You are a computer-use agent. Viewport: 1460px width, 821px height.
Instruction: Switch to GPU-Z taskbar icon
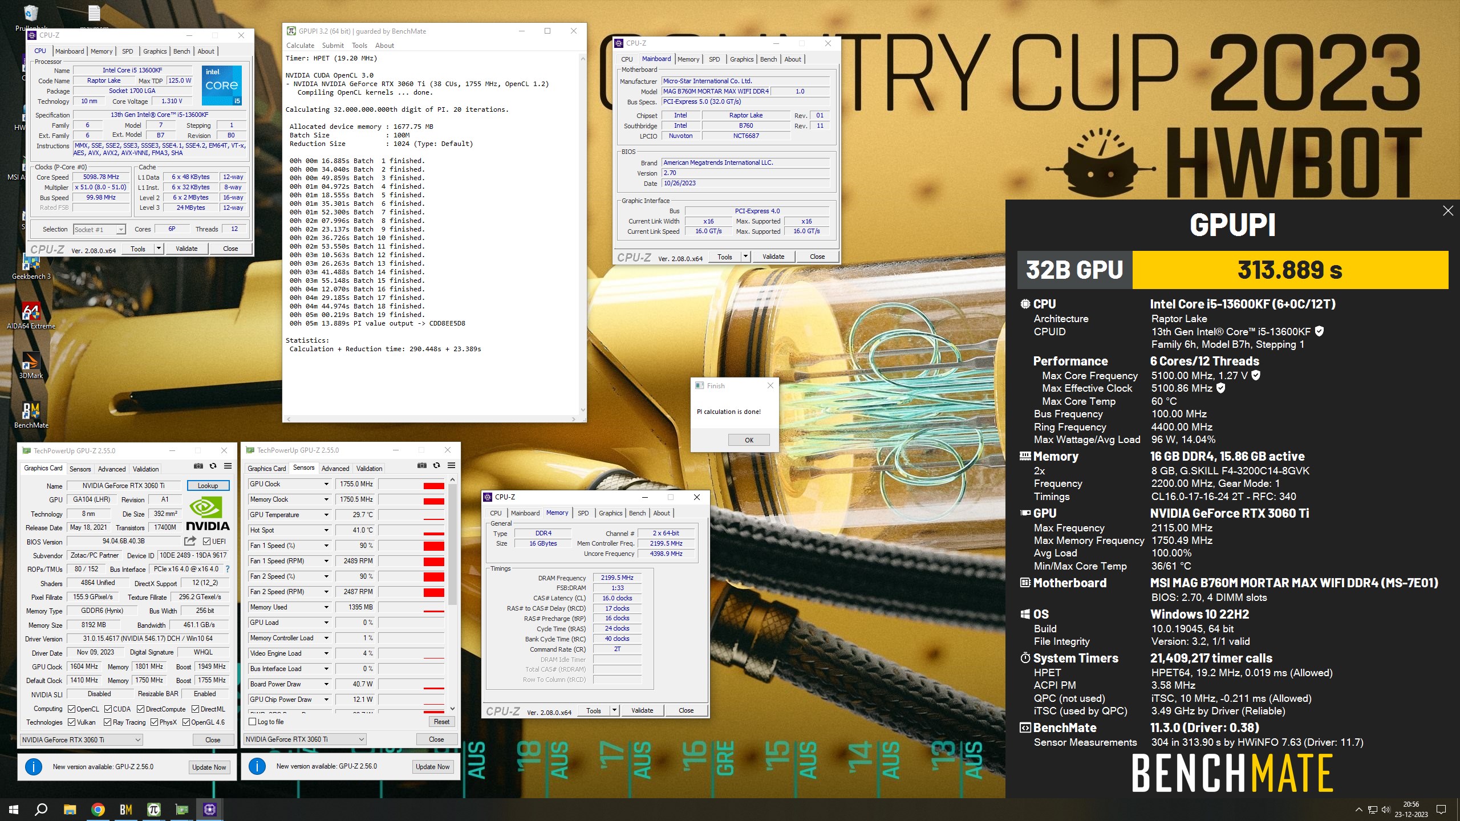point(181,809)
